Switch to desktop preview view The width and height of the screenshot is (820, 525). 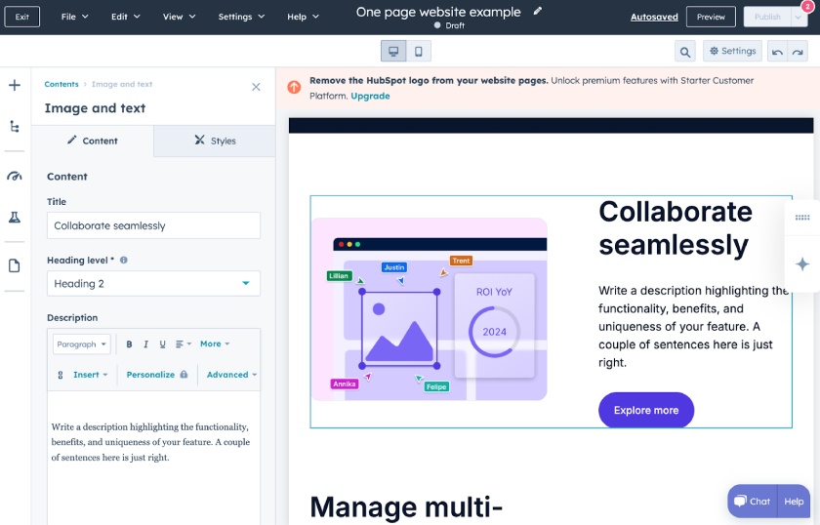pos(393,52)
